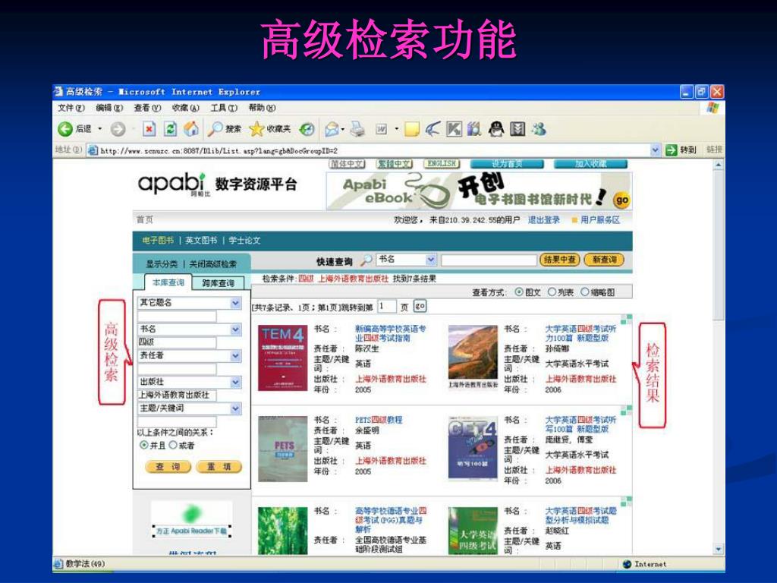The image size is (777, 583).
Task: Switch language with 繁體中文 button
Action: (394, 164)
